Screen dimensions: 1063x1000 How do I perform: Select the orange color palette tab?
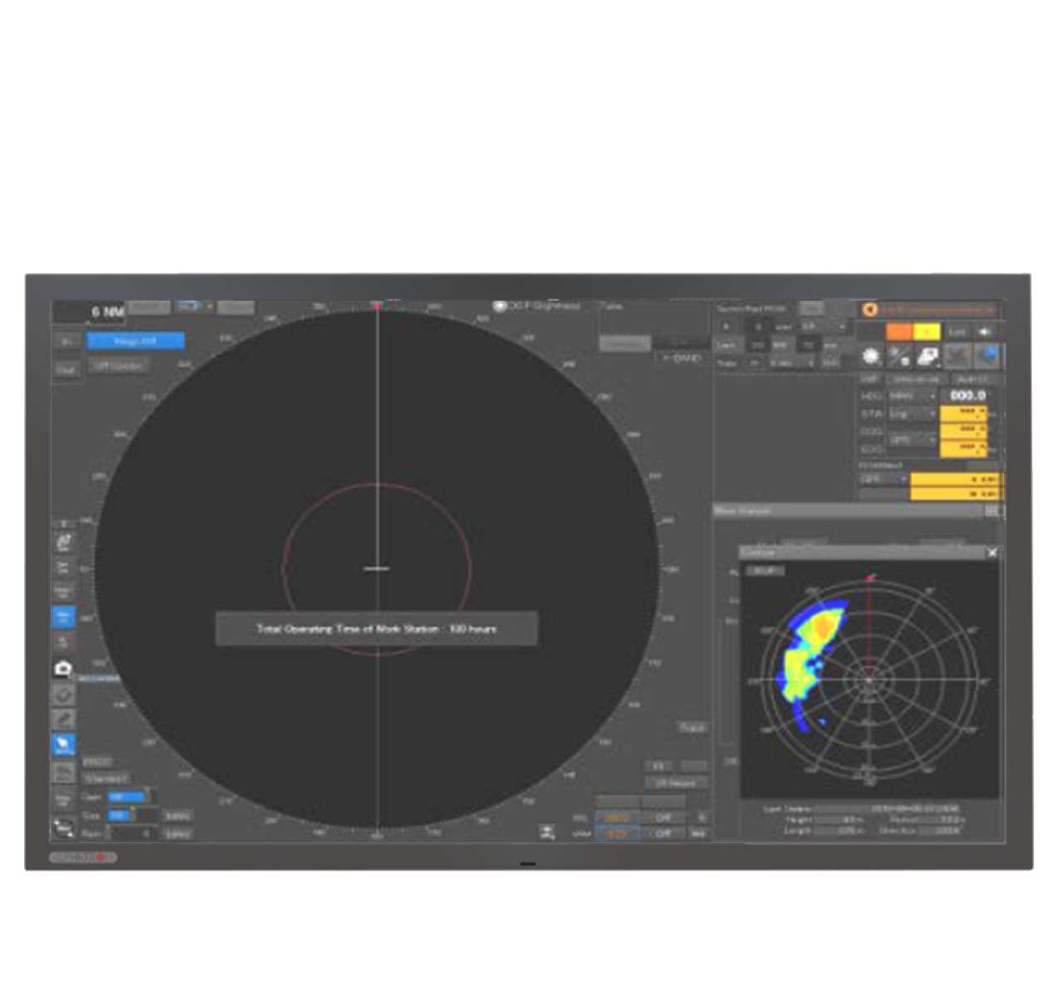tap(899, 331)
